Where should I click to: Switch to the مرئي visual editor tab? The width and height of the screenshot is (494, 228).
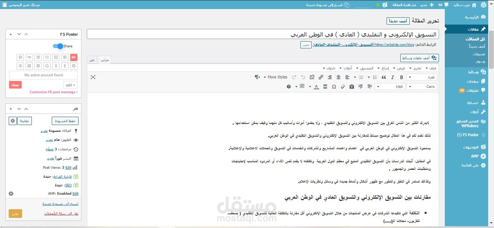click(x=104, y=60)
